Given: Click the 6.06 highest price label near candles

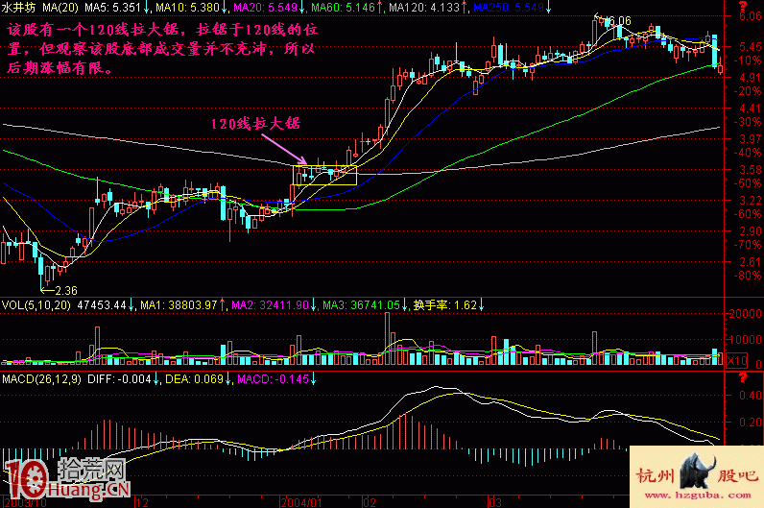Looking at the screenshot, I should tap(620, 21).
